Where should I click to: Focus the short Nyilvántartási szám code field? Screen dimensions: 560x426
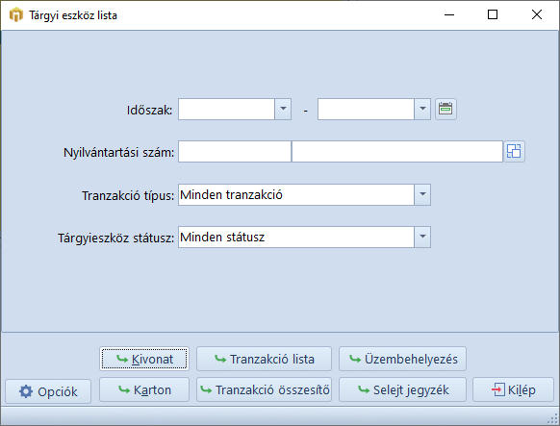pyautogui.click(x=235, y=151)
